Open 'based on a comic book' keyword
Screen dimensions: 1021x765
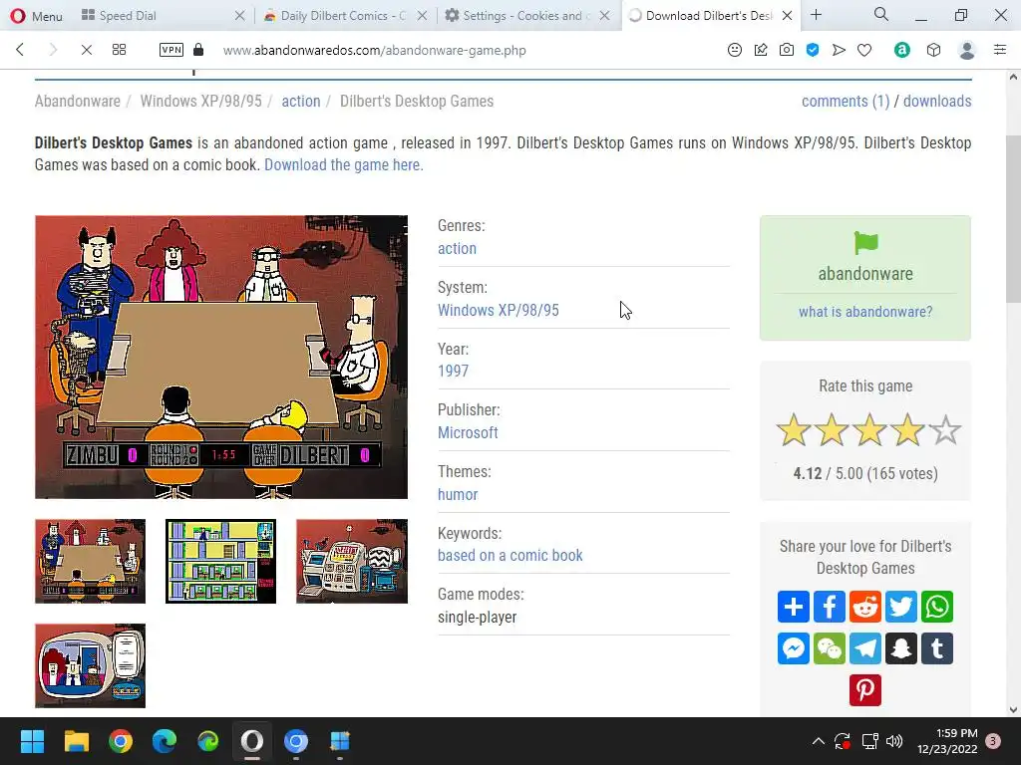[x=510, y=555]
